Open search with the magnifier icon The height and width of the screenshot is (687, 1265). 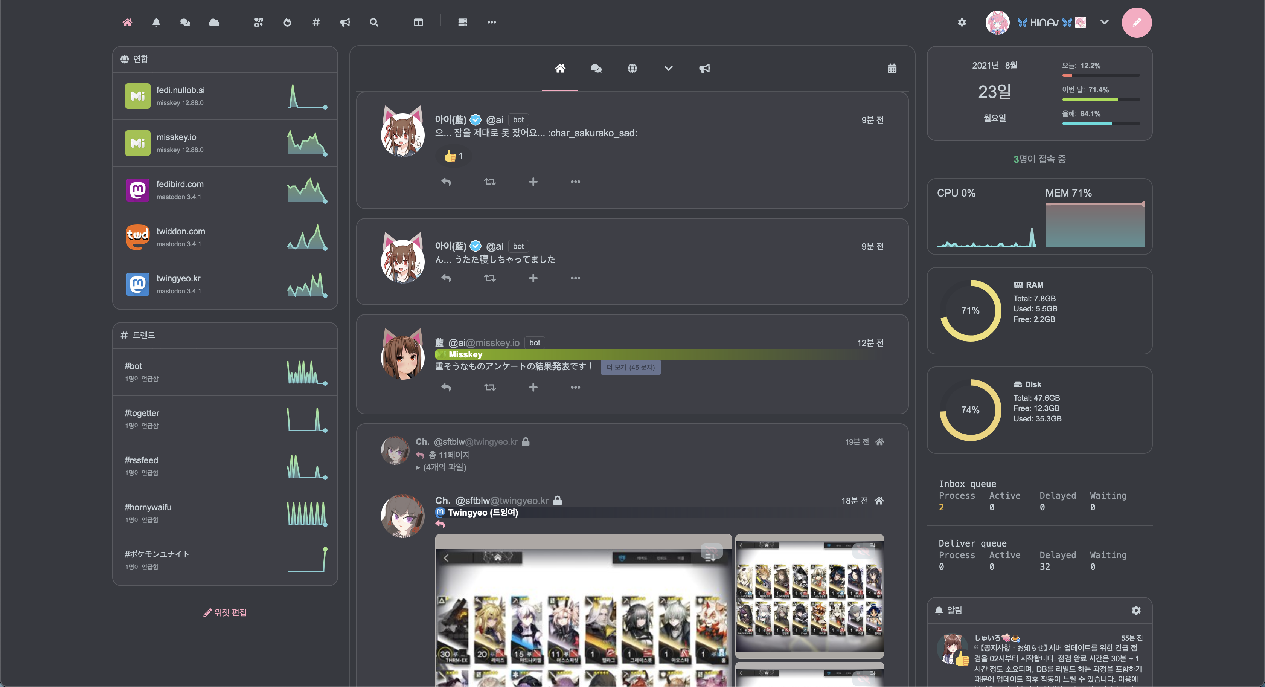pos(374,22)
